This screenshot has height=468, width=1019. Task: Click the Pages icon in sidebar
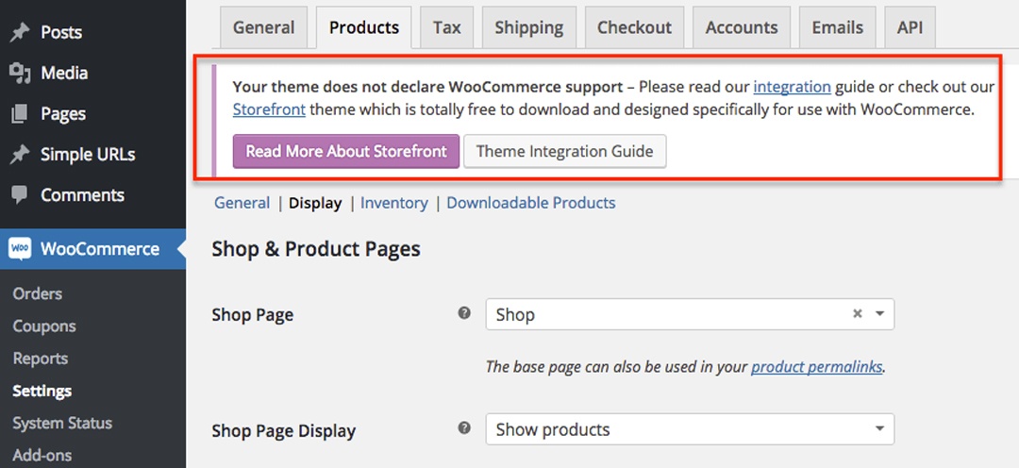tap(20, 114)
